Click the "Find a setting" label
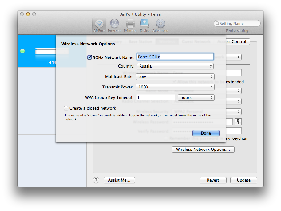 point(237,31)
